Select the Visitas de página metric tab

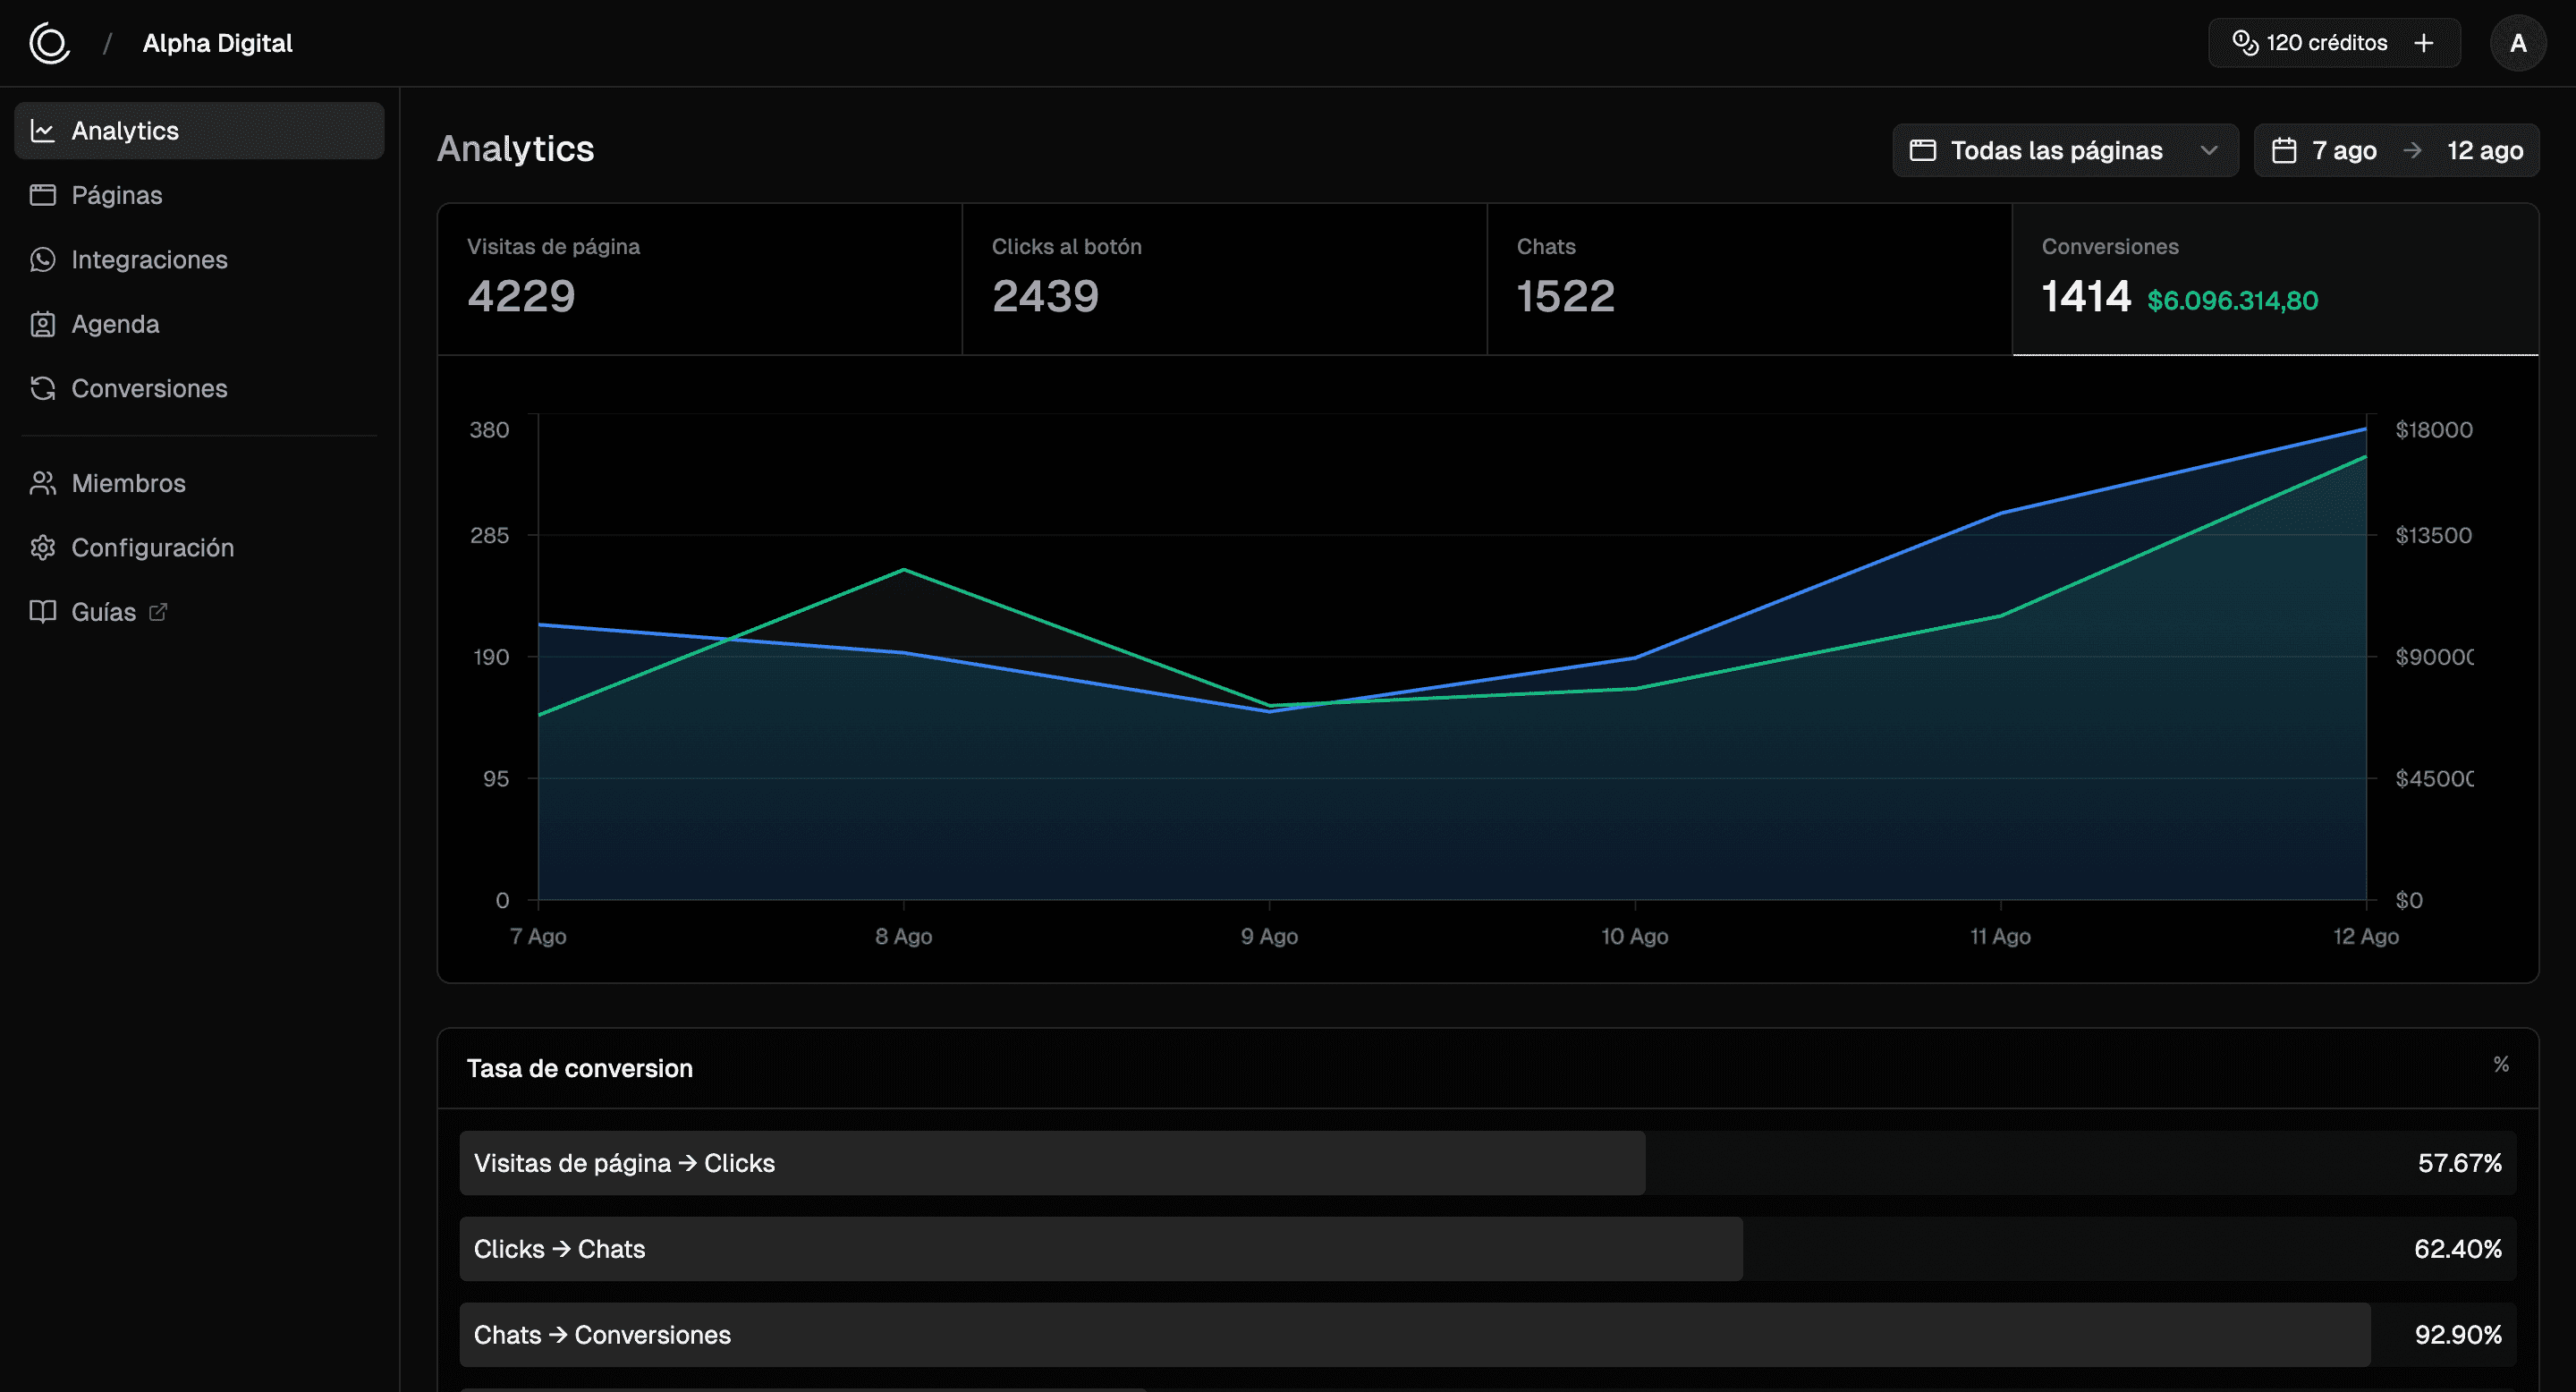click(699, 279)
